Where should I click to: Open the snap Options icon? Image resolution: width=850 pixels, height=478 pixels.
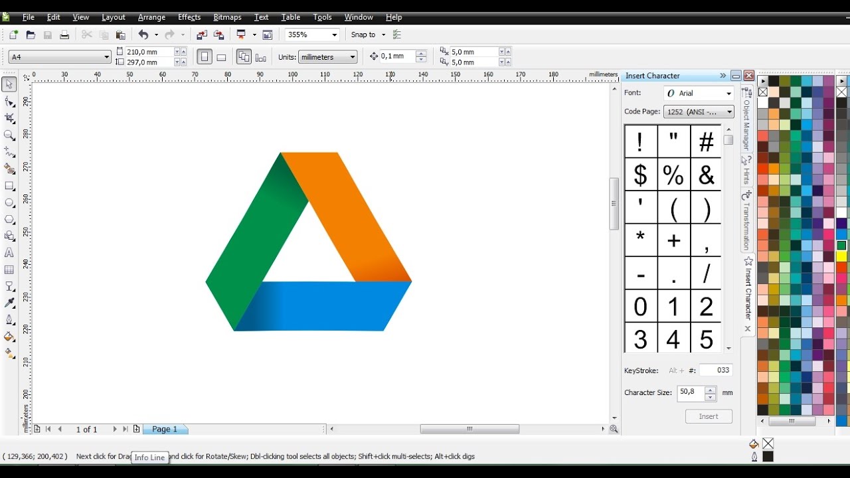point(397,35)
